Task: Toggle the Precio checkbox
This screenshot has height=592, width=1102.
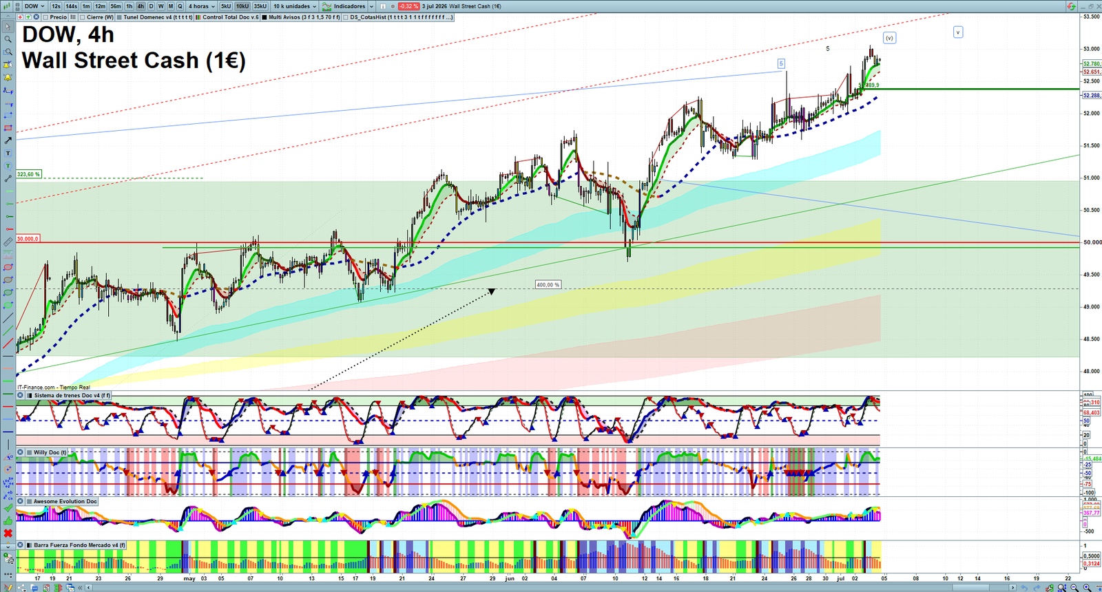Action: [x=45, y=17]
